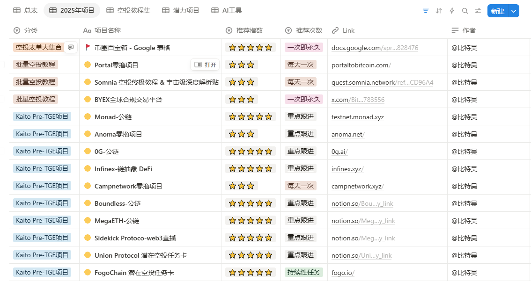Viewport: 531px width, 282px height.
Task: Open the quest.somnia.network link
Action: click(383, 82)
